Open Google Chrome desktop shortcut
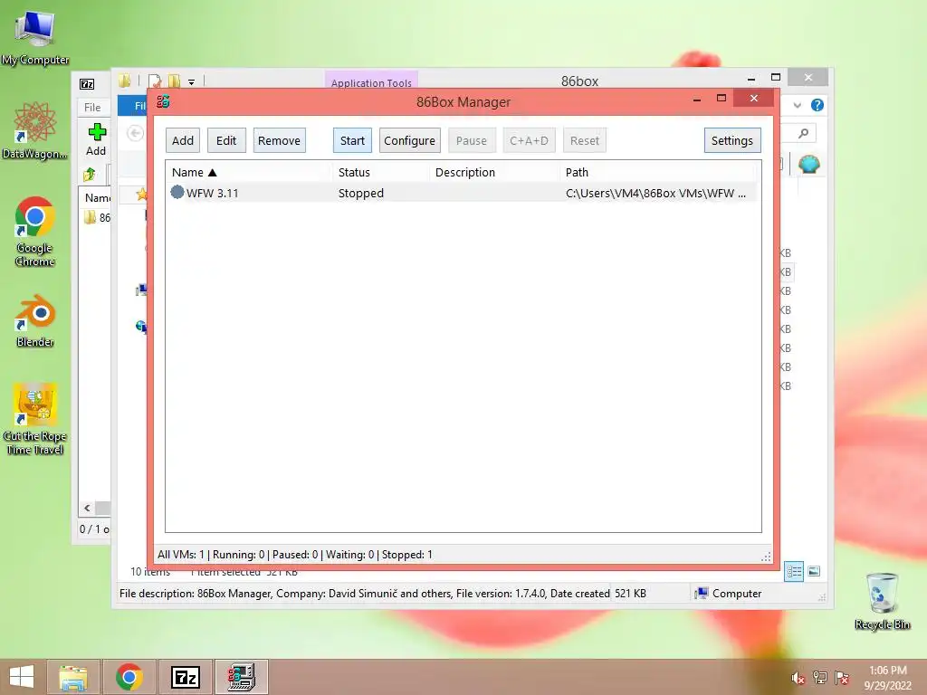The height and width of the screenshot is (695, 927). point(35,232)
